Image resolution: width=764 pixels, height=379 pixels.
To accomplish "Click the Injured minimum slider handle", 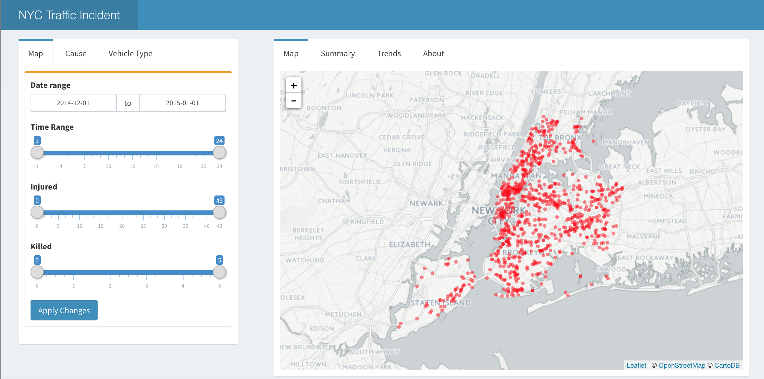I will click(x=37, y=213).
